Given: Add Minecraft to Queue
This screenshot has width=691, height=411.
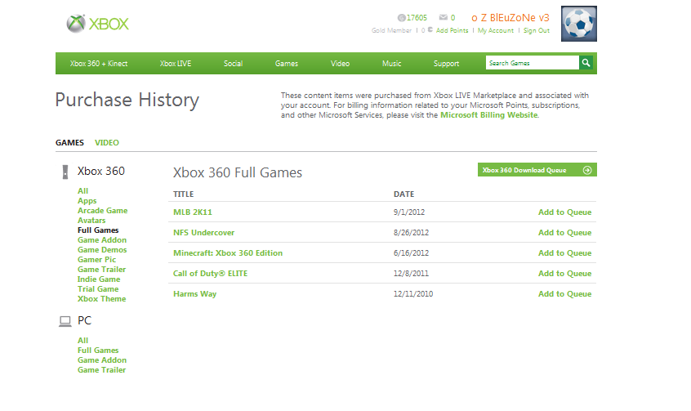Looking at the screenshot, I should [x=564, y=252].
